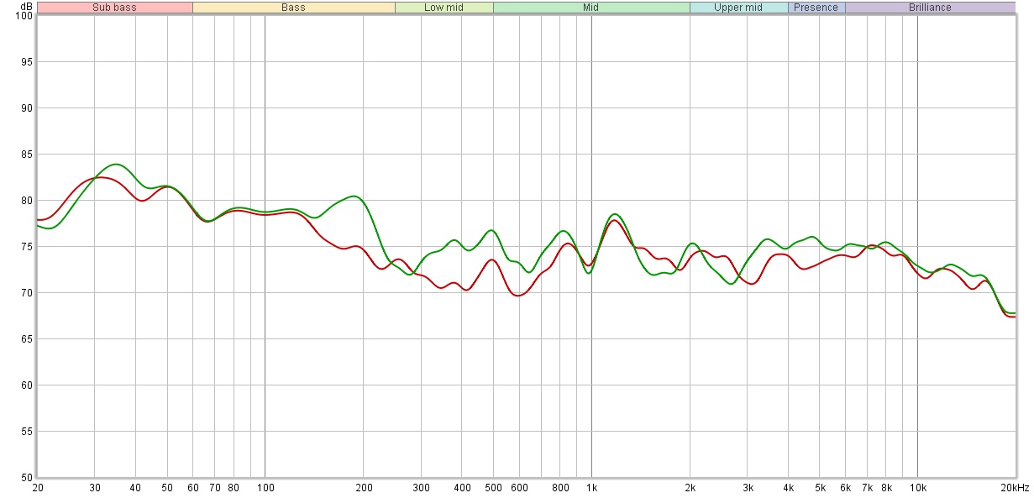Click the Sub bass band label
The image size is (1034, 498).
point(114,8)
